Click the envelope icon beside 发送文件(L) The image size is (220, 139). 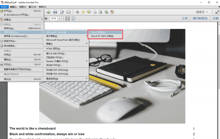click(x=2, y=41)
